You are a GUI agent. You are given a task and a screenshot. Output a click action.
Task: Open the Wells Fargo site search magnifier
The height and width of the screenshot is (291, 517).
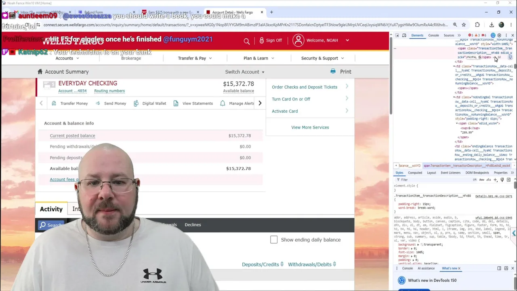pyautogui.click(x=246, y=40)
